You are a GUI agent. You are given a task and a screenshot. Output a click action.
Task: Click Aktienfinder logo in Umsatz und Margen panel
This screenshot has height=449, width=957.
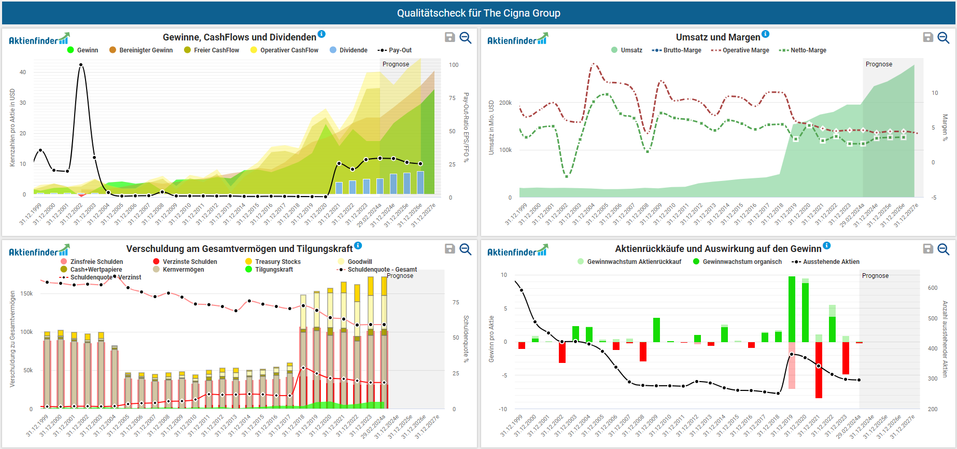517,39
